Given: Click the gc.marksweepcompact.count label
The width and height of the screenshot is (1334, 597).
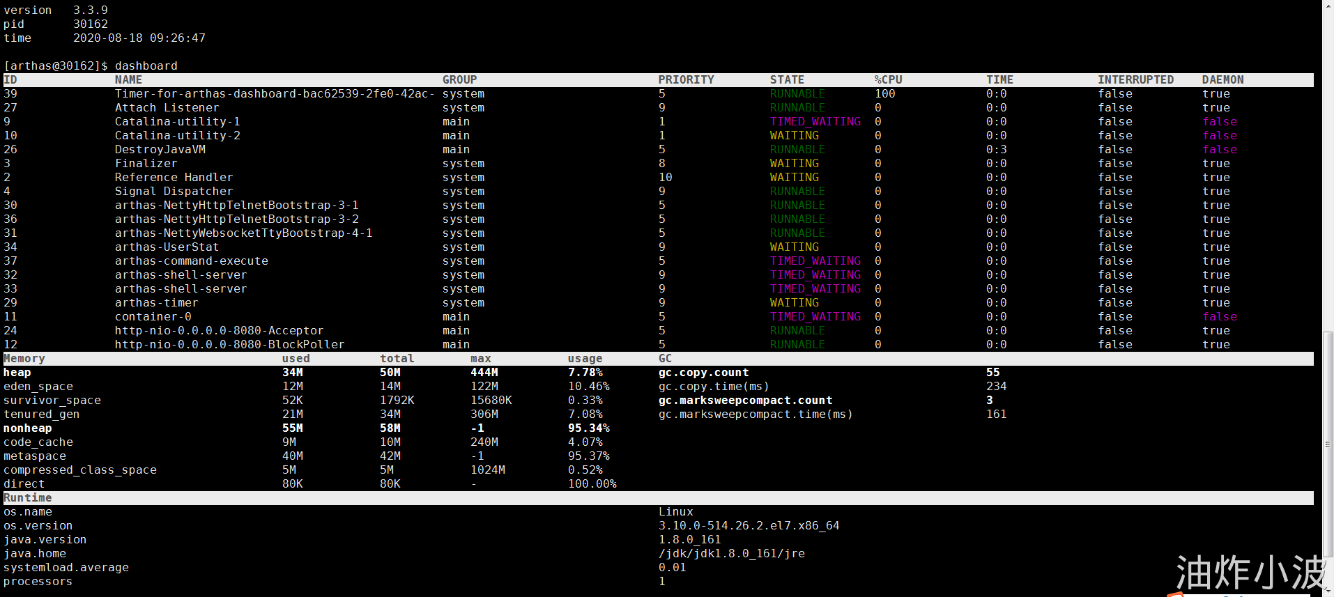Looking at the screenshot, I should tap(746, 401).
